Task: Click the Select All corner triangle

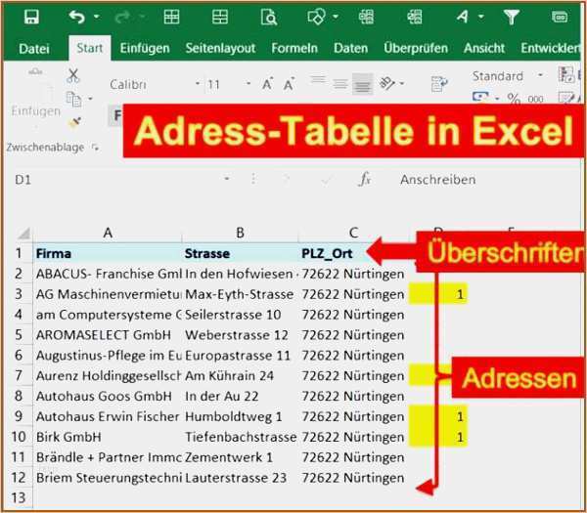Action: point(23,234)
